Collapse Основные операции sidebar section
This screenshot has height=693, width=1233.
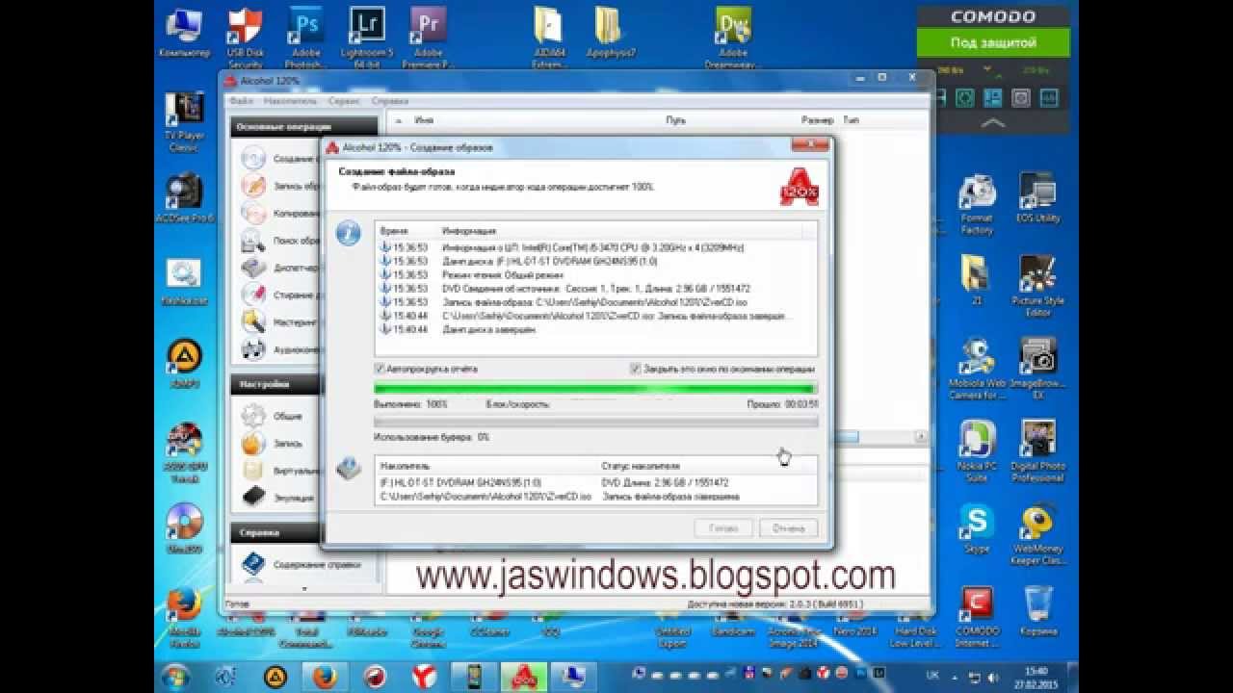point(304,126)
